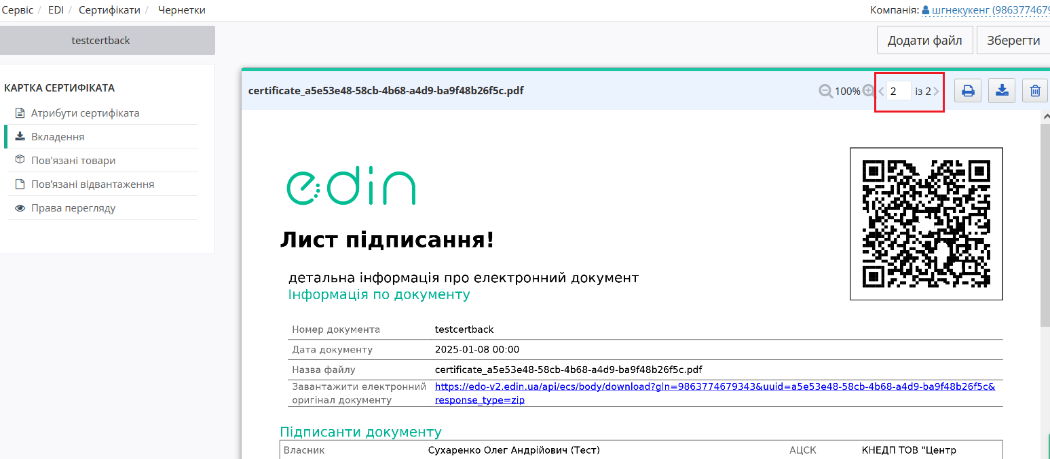Delete the attached certificate file
The image size is (1050, 459).
pos(1035,91)
